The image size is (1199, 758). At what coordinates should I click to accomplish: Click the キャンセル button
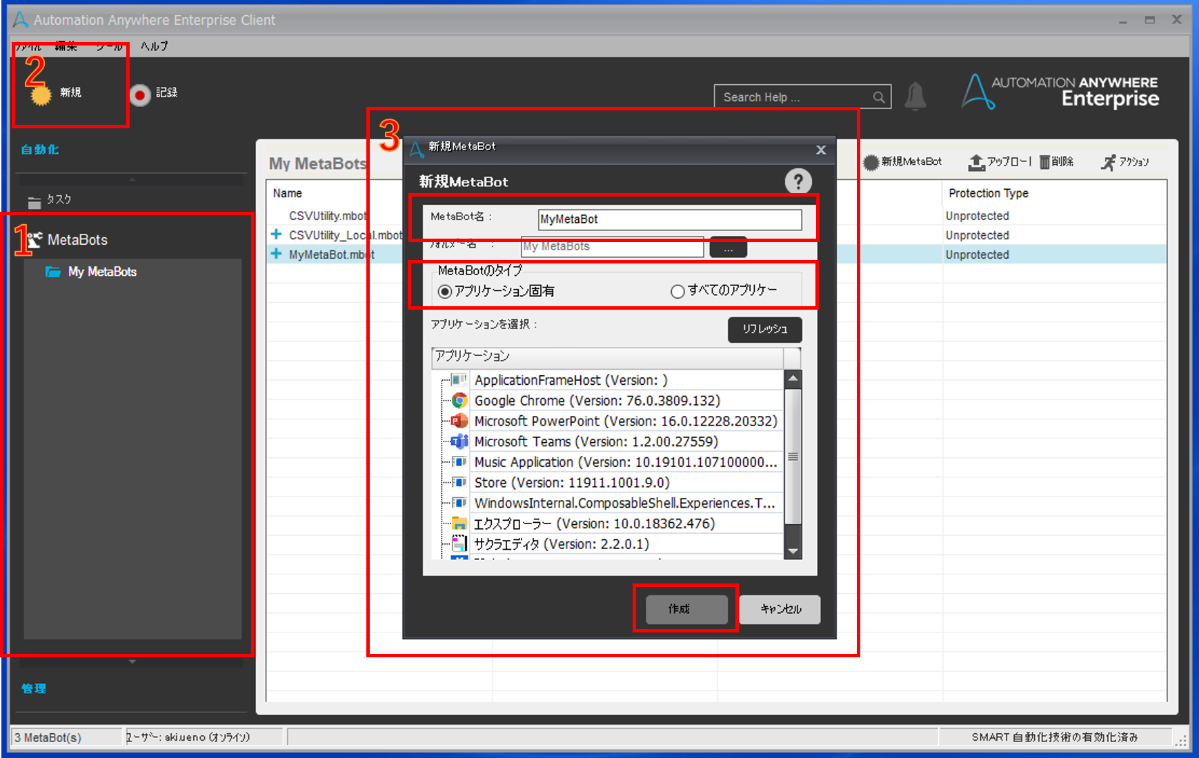pos(780,609)
